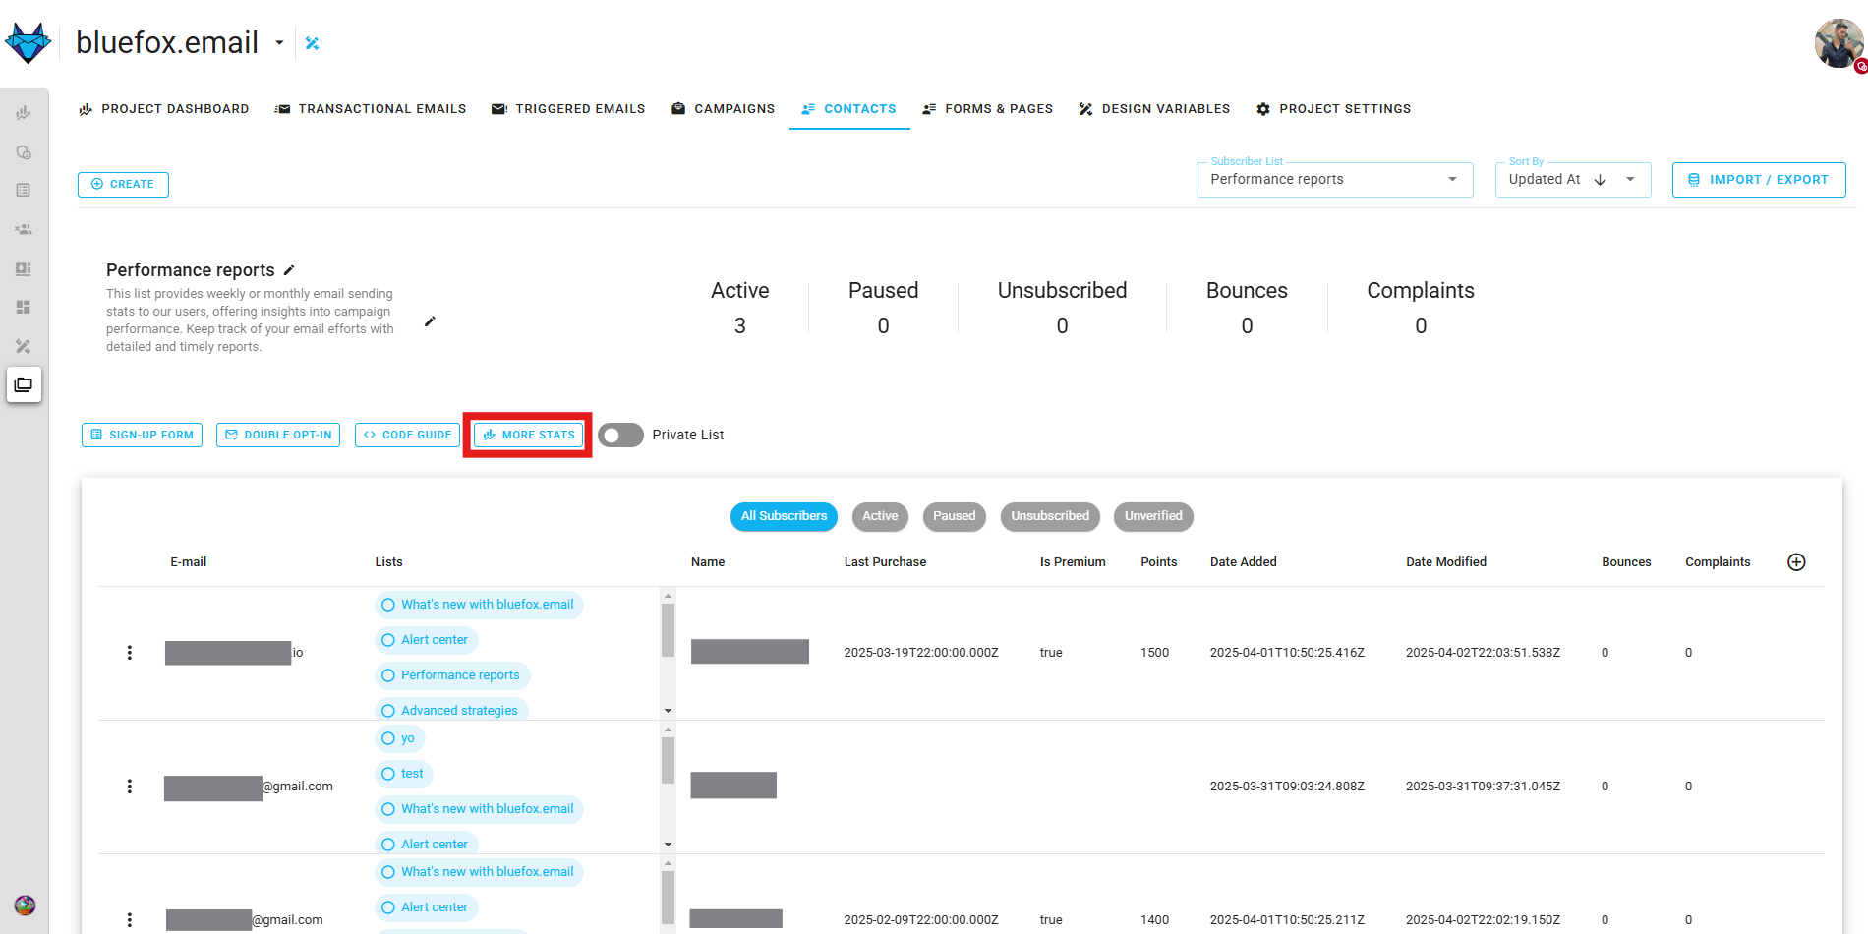
Task: Click the Double Opt-In button
Action: pyautogui.click(x=278, y=435)
